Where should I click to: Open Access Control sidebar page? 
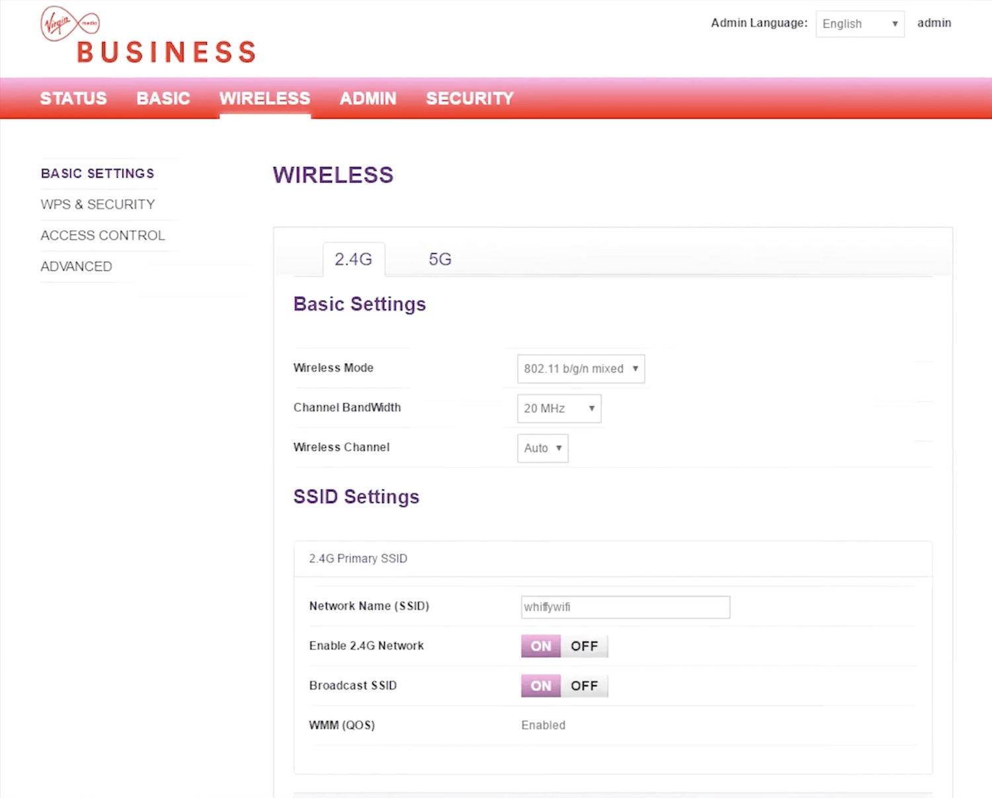[103, 235]
